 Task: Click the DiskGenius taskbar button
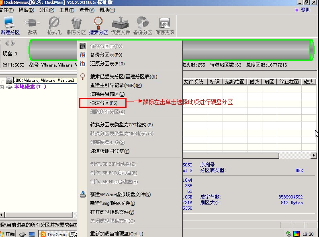pos(59,234)
